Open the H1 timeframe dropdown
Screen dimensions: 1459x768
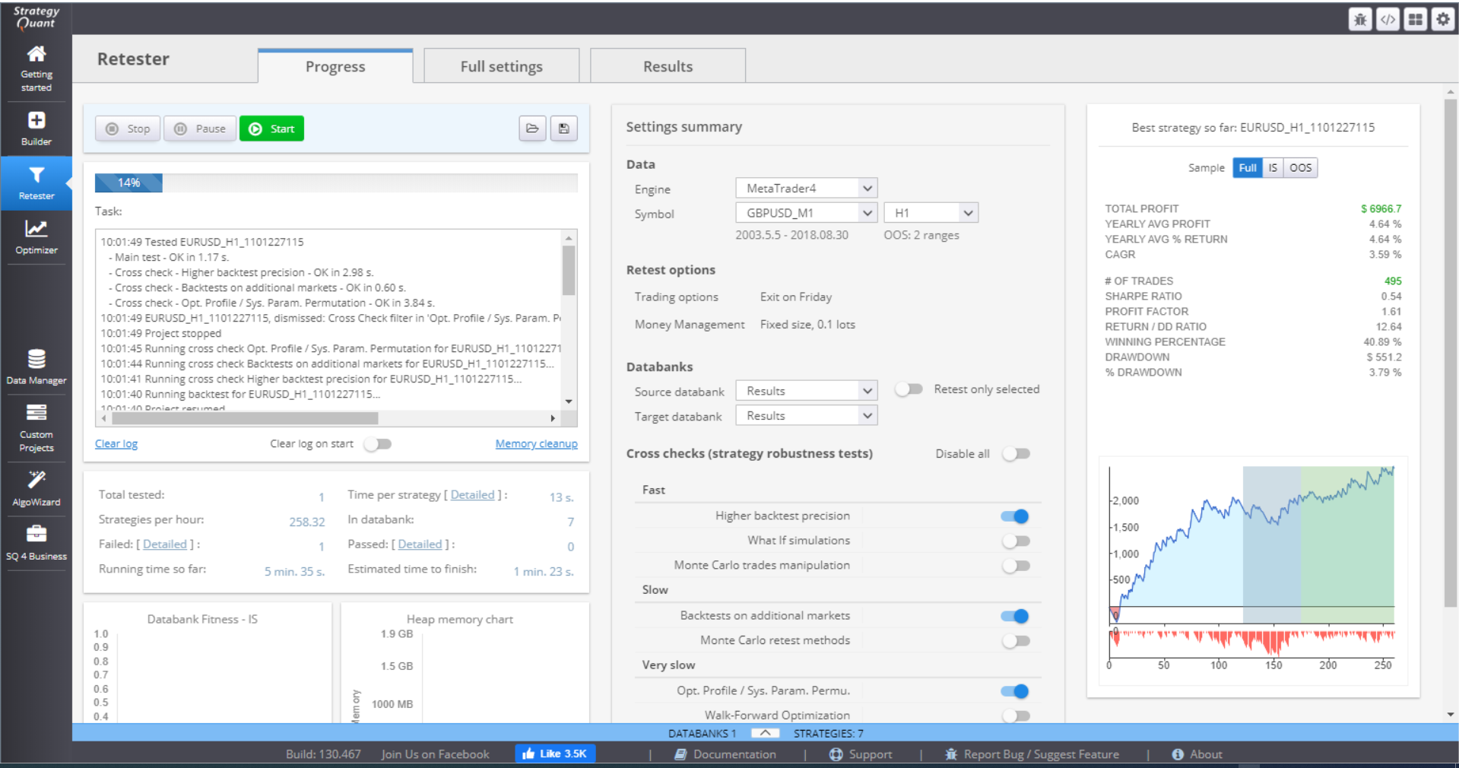931,213
